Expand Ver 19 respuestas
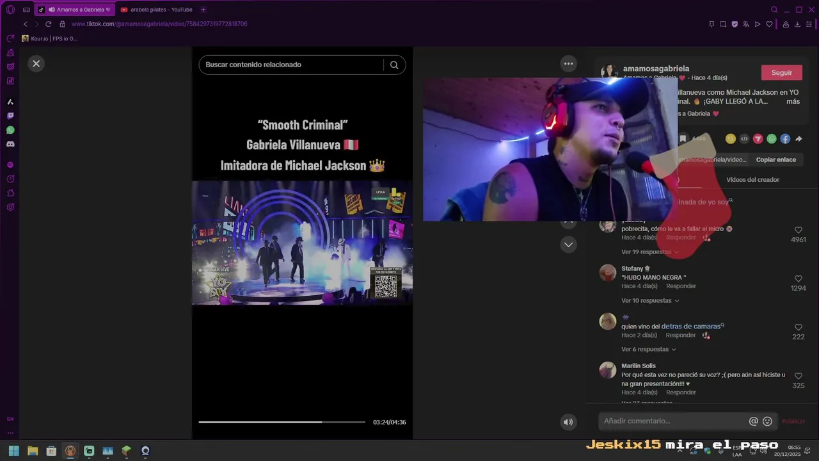 pyautogui.click(x=650, y=252)
